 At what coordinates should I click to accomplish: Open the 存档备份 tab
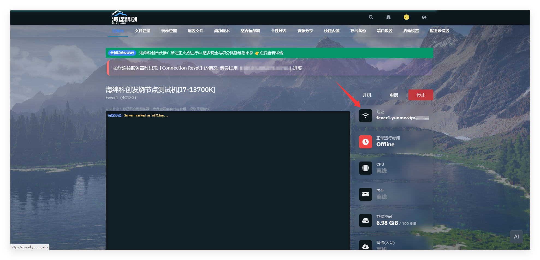click(x=358, y=31)
